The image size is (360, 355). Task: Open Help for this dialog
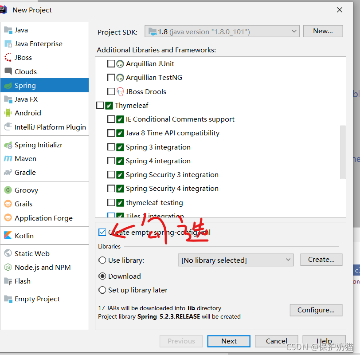(324, 341)
